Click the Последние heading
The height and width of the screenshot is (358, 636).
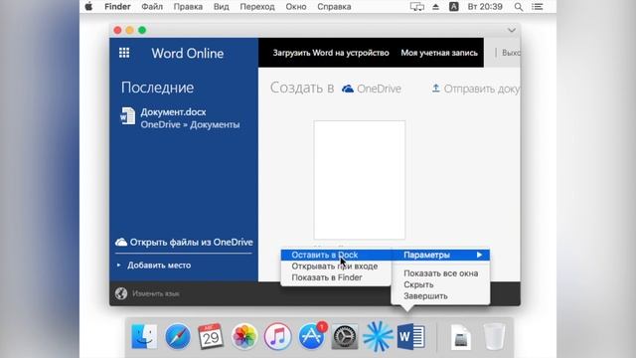(157, 88)
